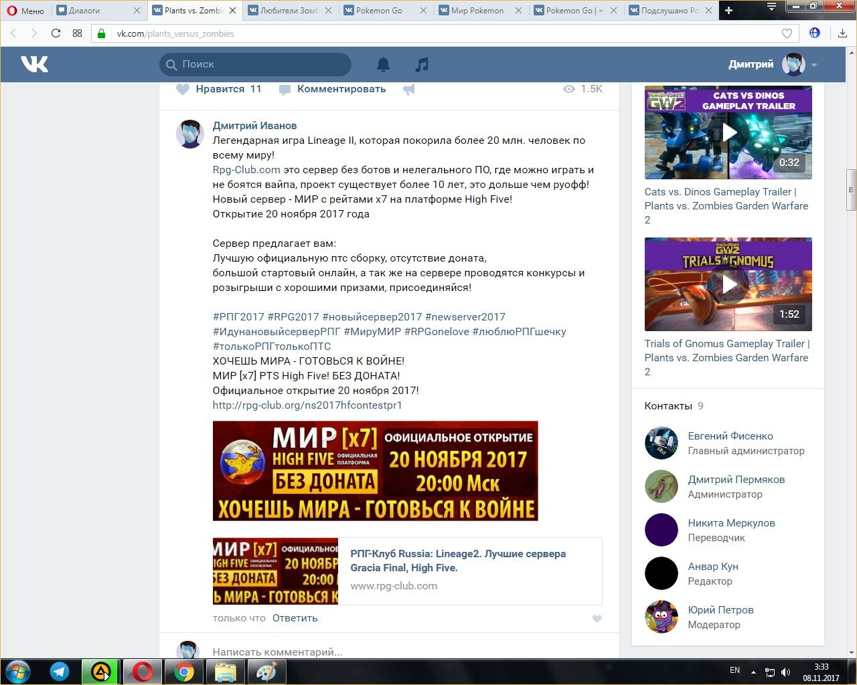This screenshot has height=685, width=857.
Task: Reload the current page
Action: (x=56, y=33)
